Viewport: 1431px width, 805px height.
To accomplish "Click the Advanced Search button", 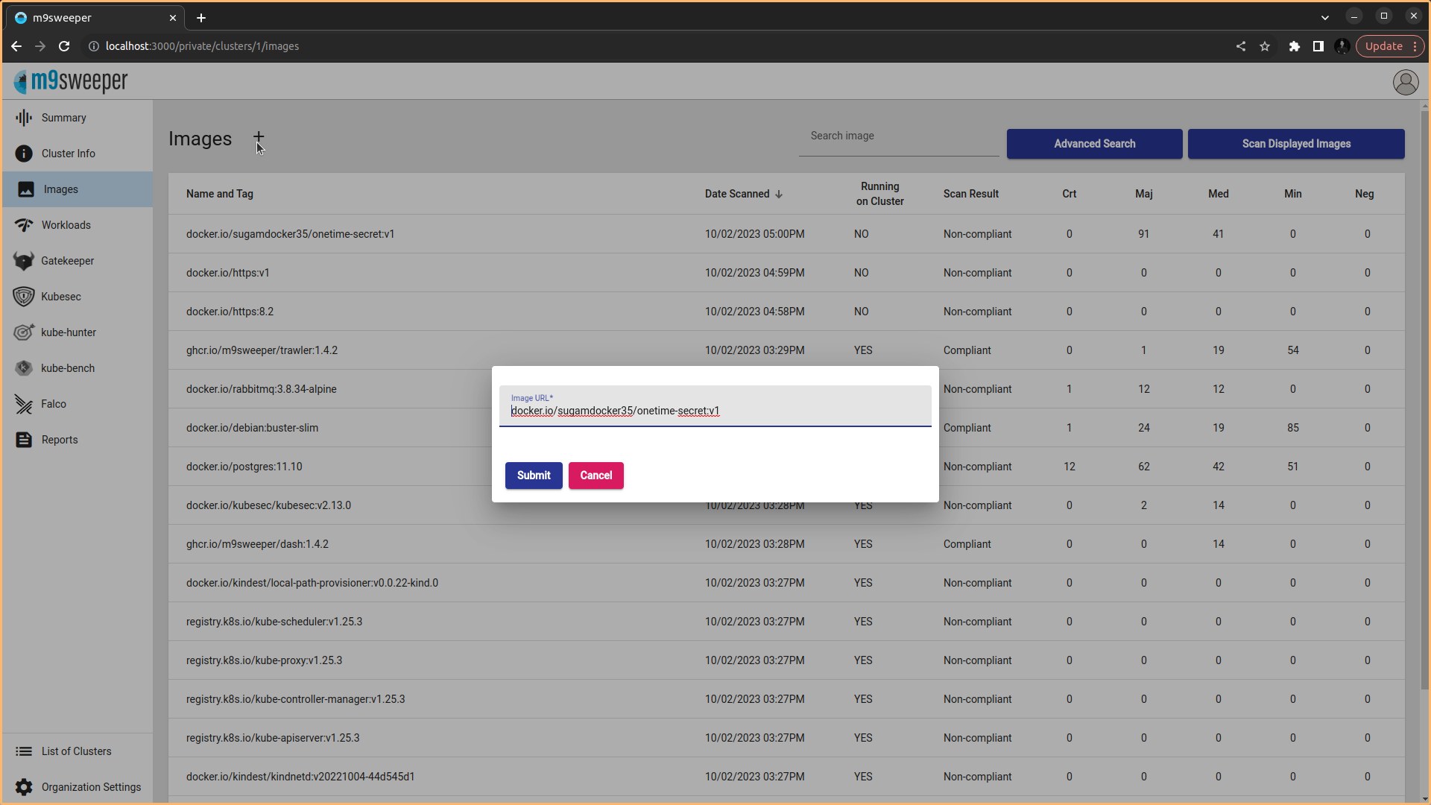I will click(x=1094, y=144).
